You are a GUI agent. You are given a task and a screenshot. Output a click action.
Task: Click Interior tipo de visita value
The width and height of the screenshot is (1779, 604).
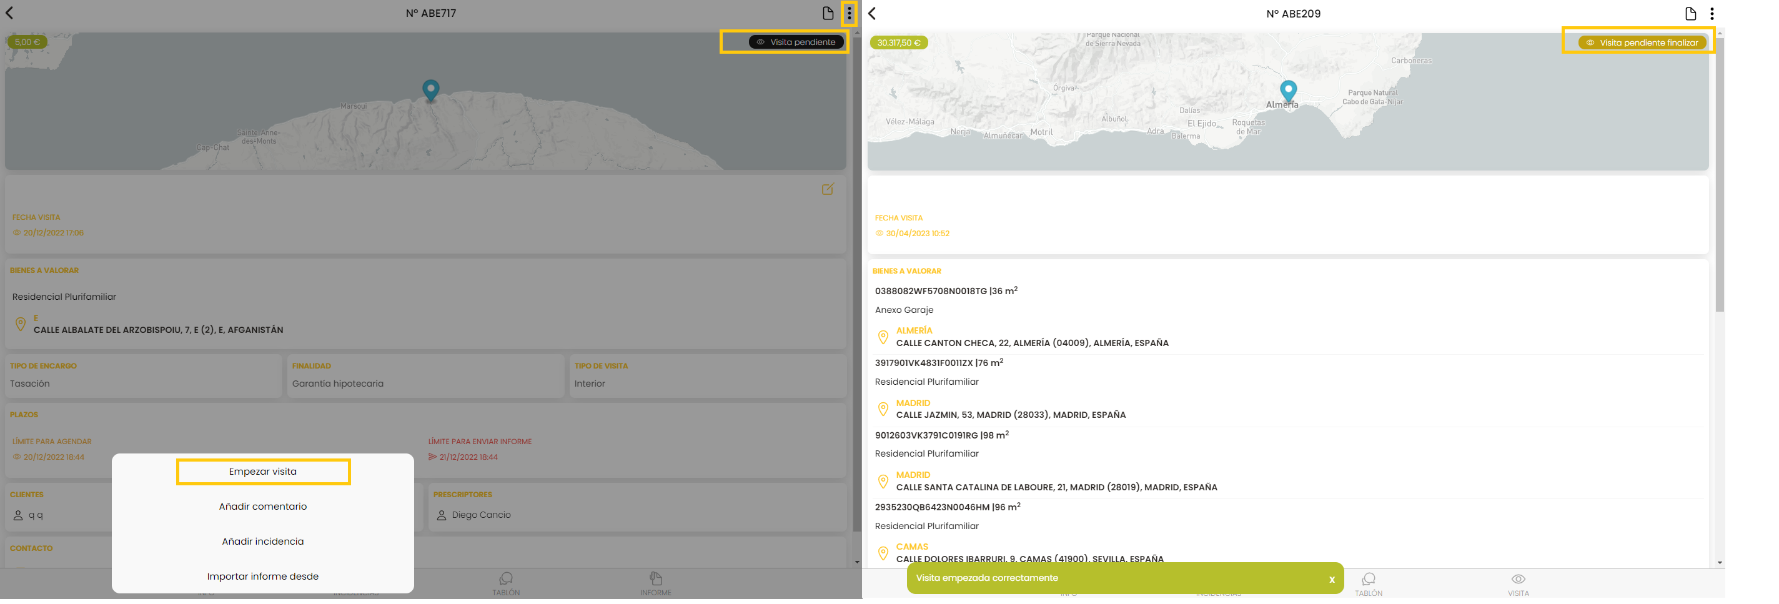tap(590, 384)
